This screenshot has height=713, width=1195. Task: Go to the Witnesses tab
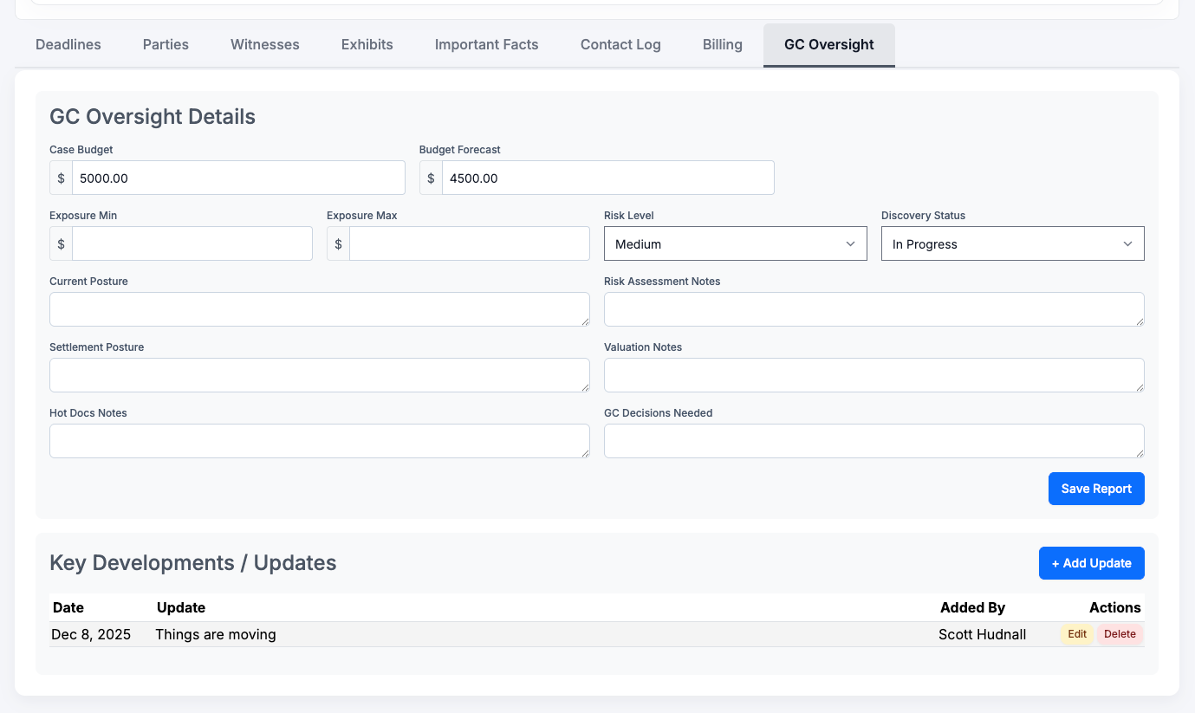[265, 44]
